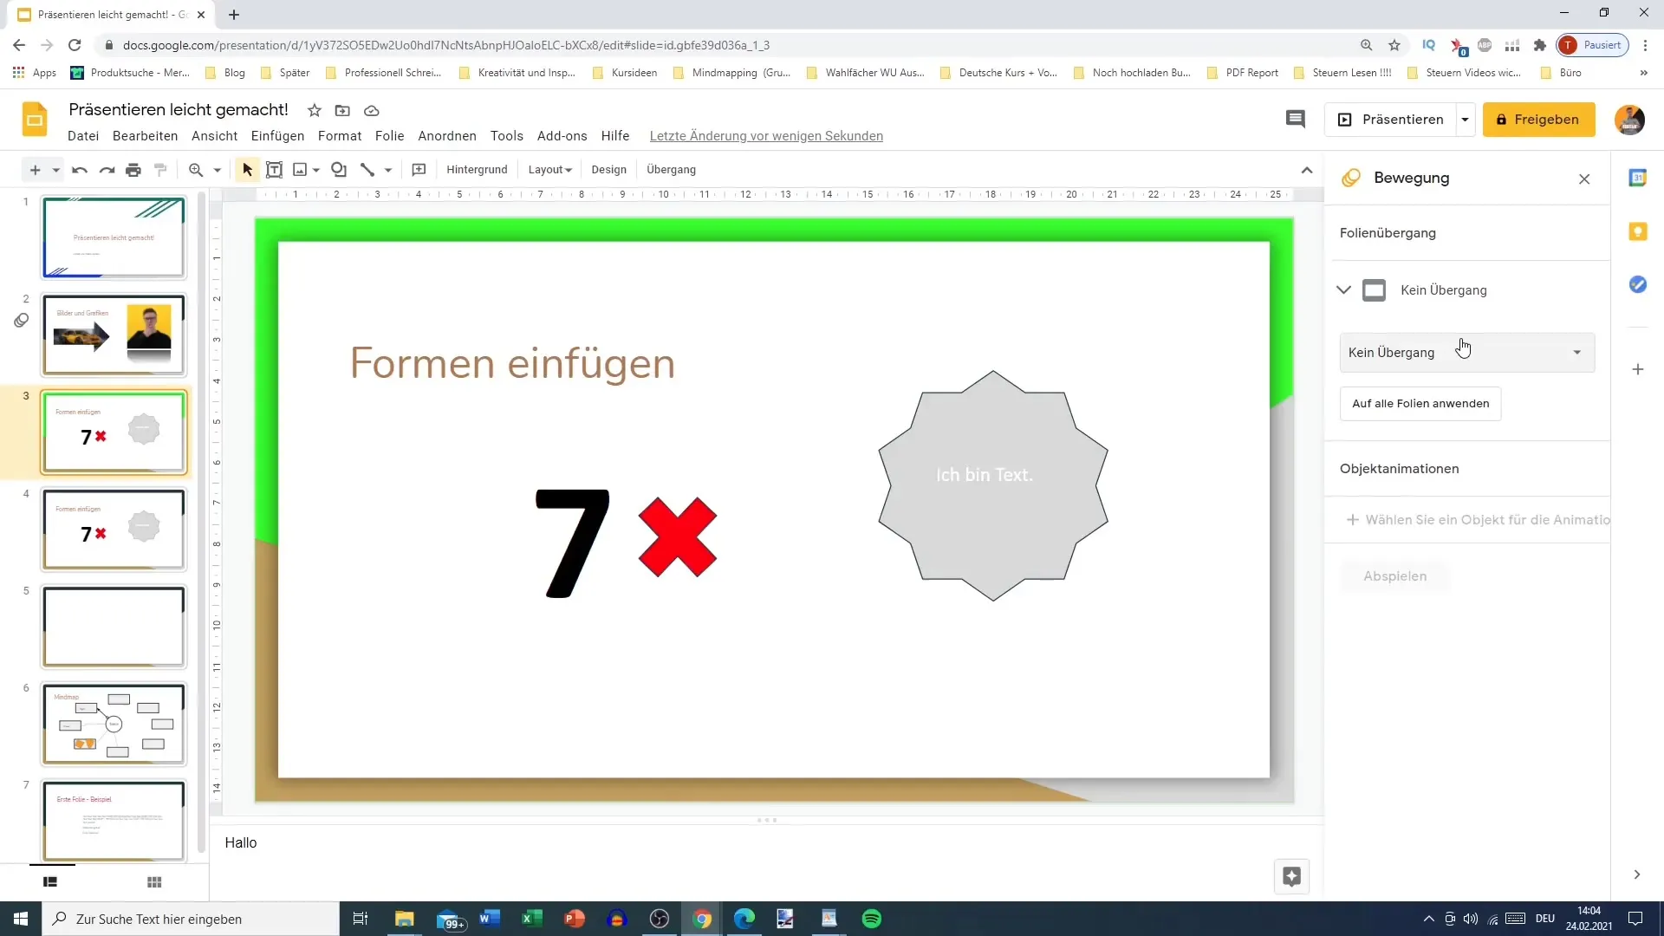Open the new slide layout dropdown arrow
The image size is (1664, 936).
[x=55, y=170]
